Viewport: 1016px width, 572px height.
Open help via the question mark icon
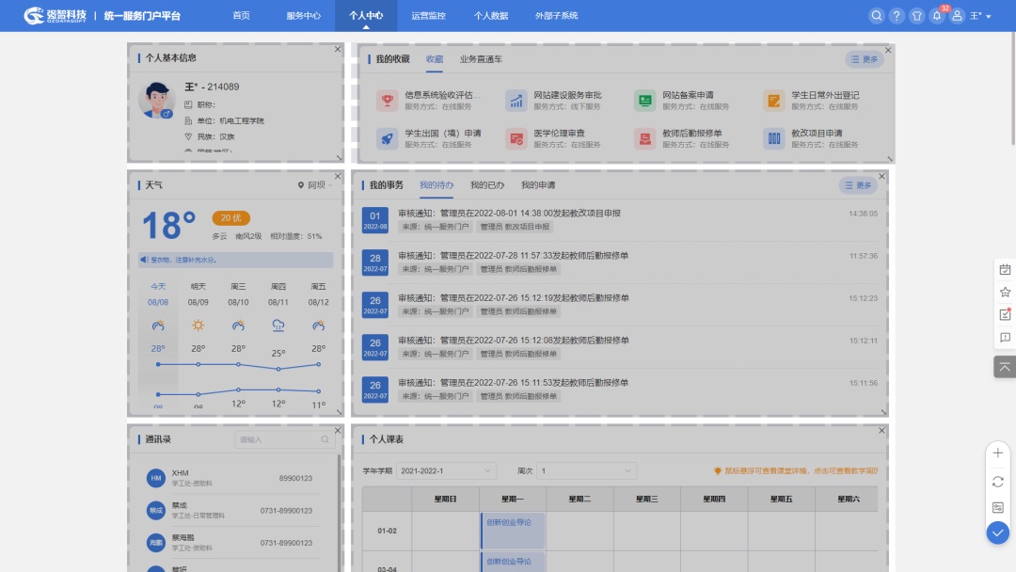[897, 16]
